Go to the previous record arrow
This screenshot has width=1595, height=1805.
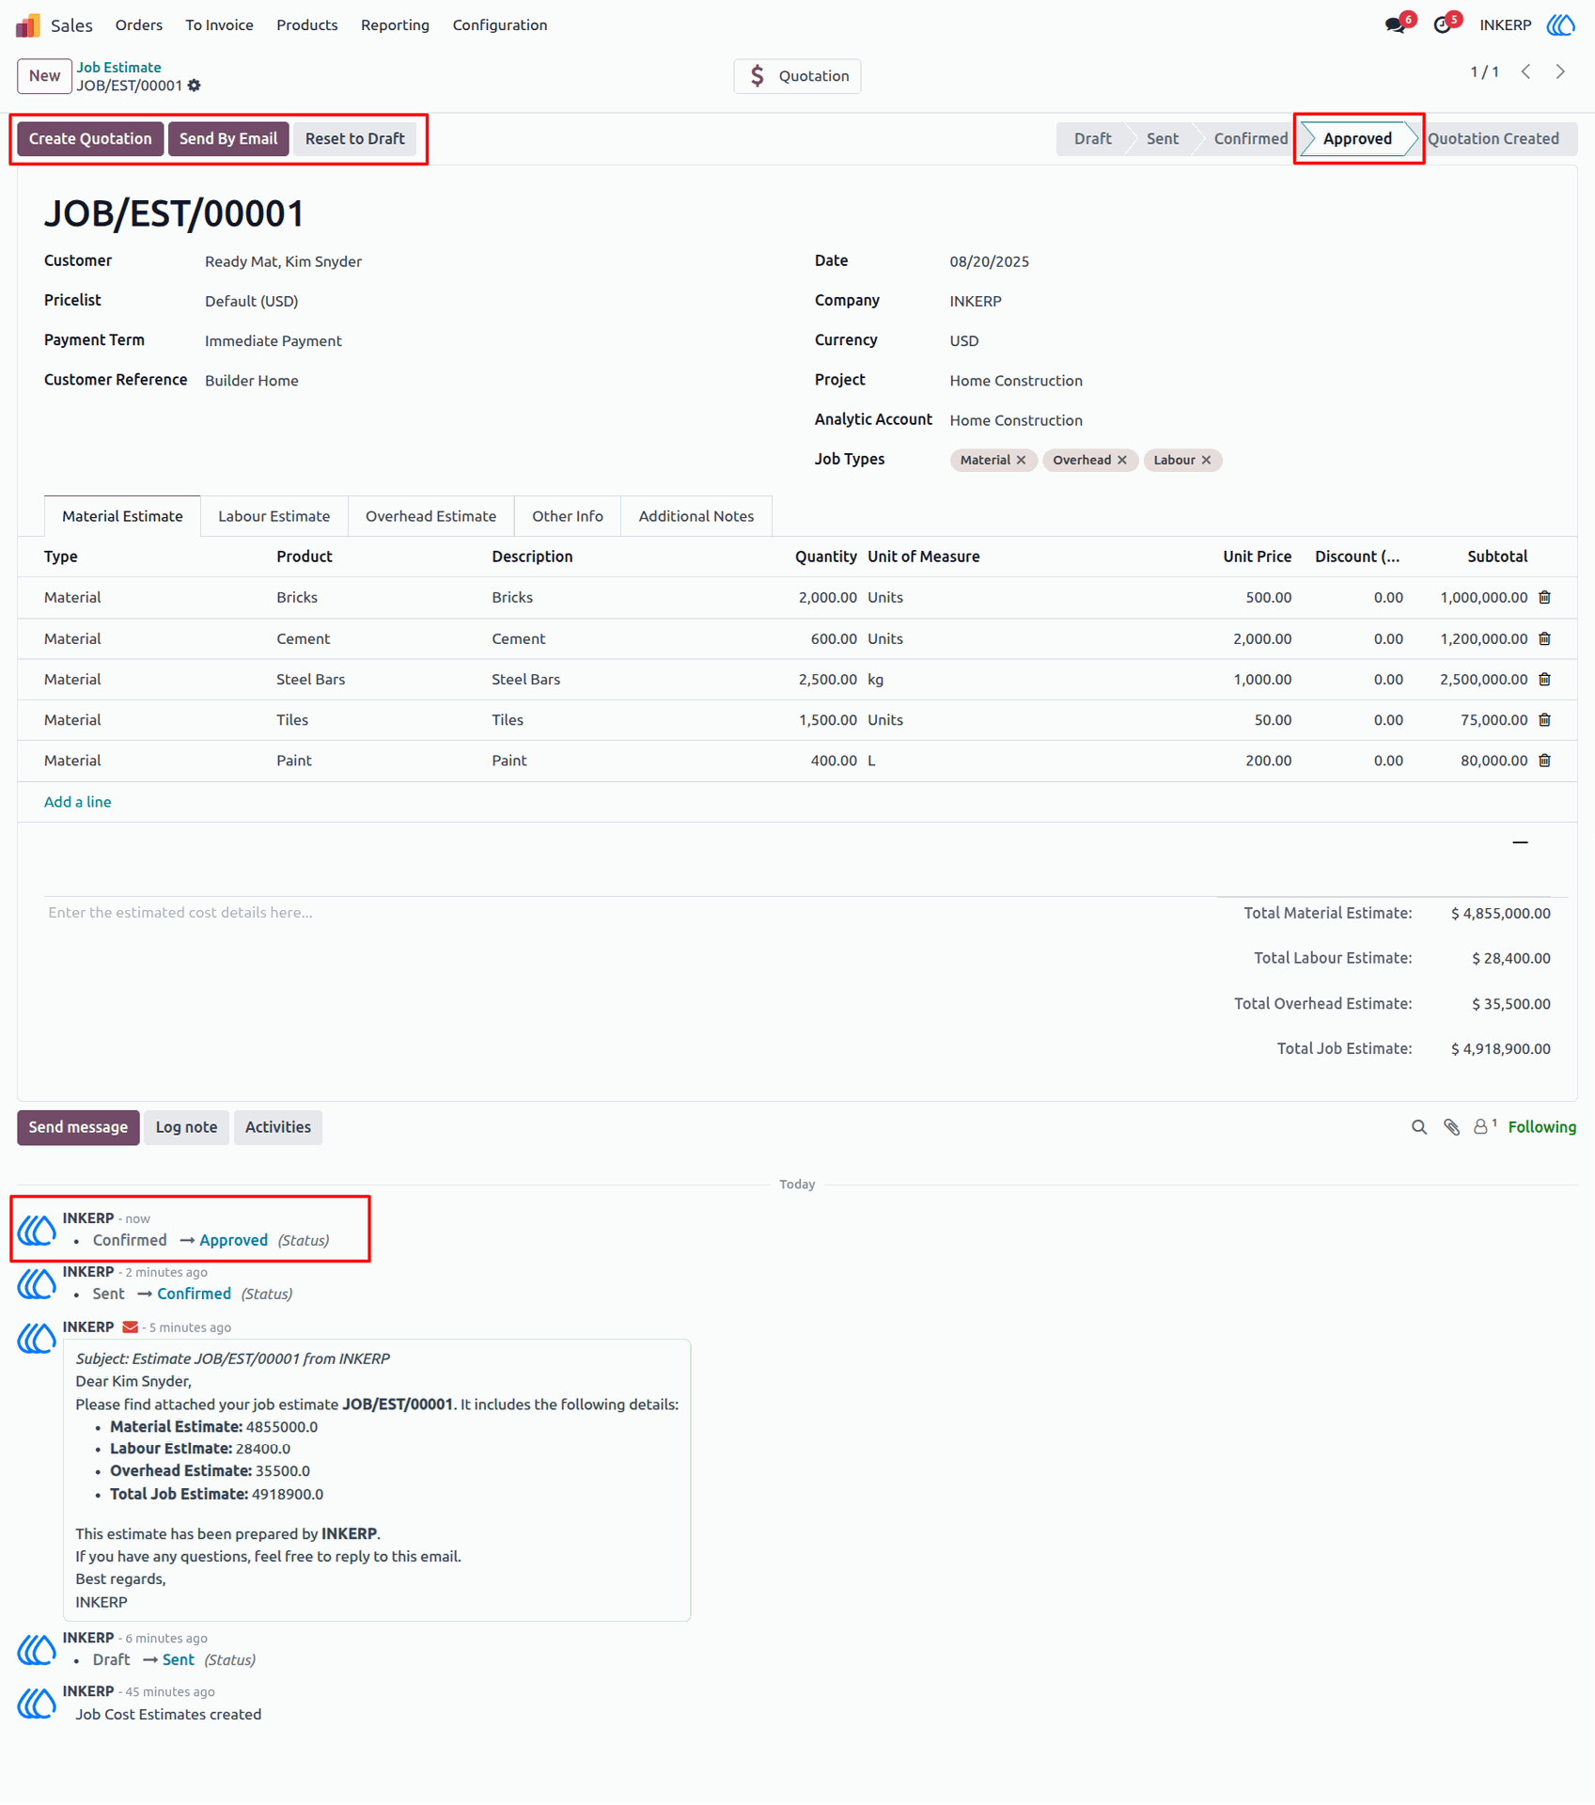[1526, 71]
